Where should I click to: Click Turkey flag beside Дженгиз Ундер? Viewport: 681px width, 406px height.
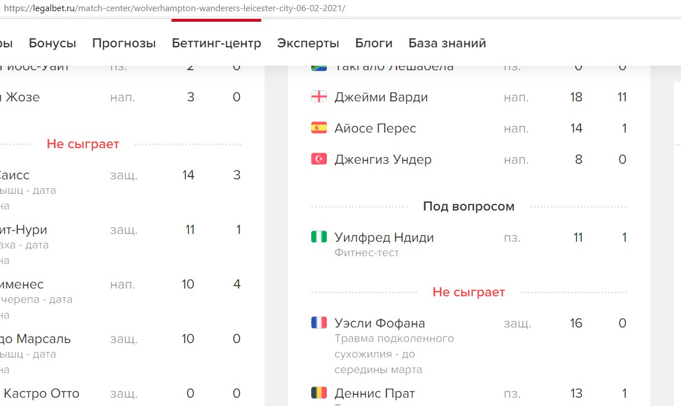tap(319, 160)
